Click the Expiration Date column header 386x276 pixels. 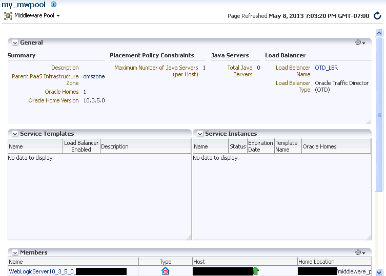point(260,146)
